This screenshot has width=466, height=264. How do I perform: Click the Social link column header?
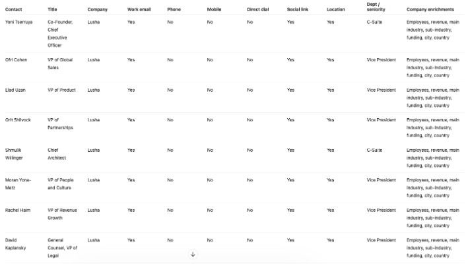[x=297, y=9]
